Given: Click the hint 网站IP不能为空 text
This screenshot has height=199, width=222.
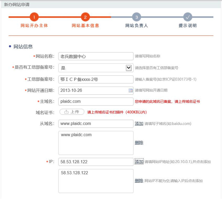Looking at the screenshot, I should [x=174, y=181].
